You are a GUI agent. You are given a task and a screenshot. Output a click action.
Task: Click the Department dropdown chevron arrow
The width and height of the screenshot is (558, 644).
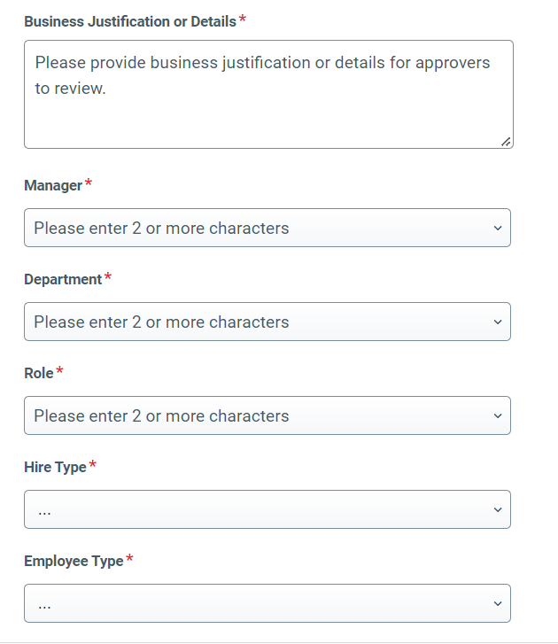[x=498, y=322]
